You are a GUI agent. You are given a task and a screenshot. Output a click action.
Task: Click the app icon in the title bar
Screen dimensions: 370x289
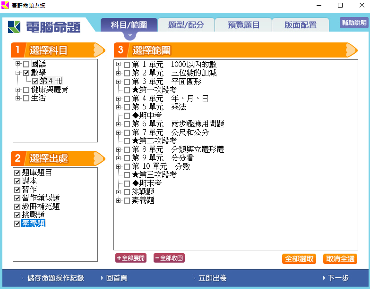5,6
